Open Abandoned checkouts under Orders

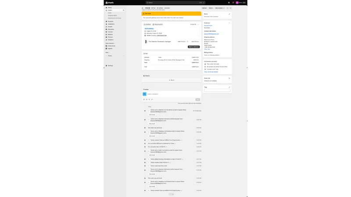pos(115,18)
